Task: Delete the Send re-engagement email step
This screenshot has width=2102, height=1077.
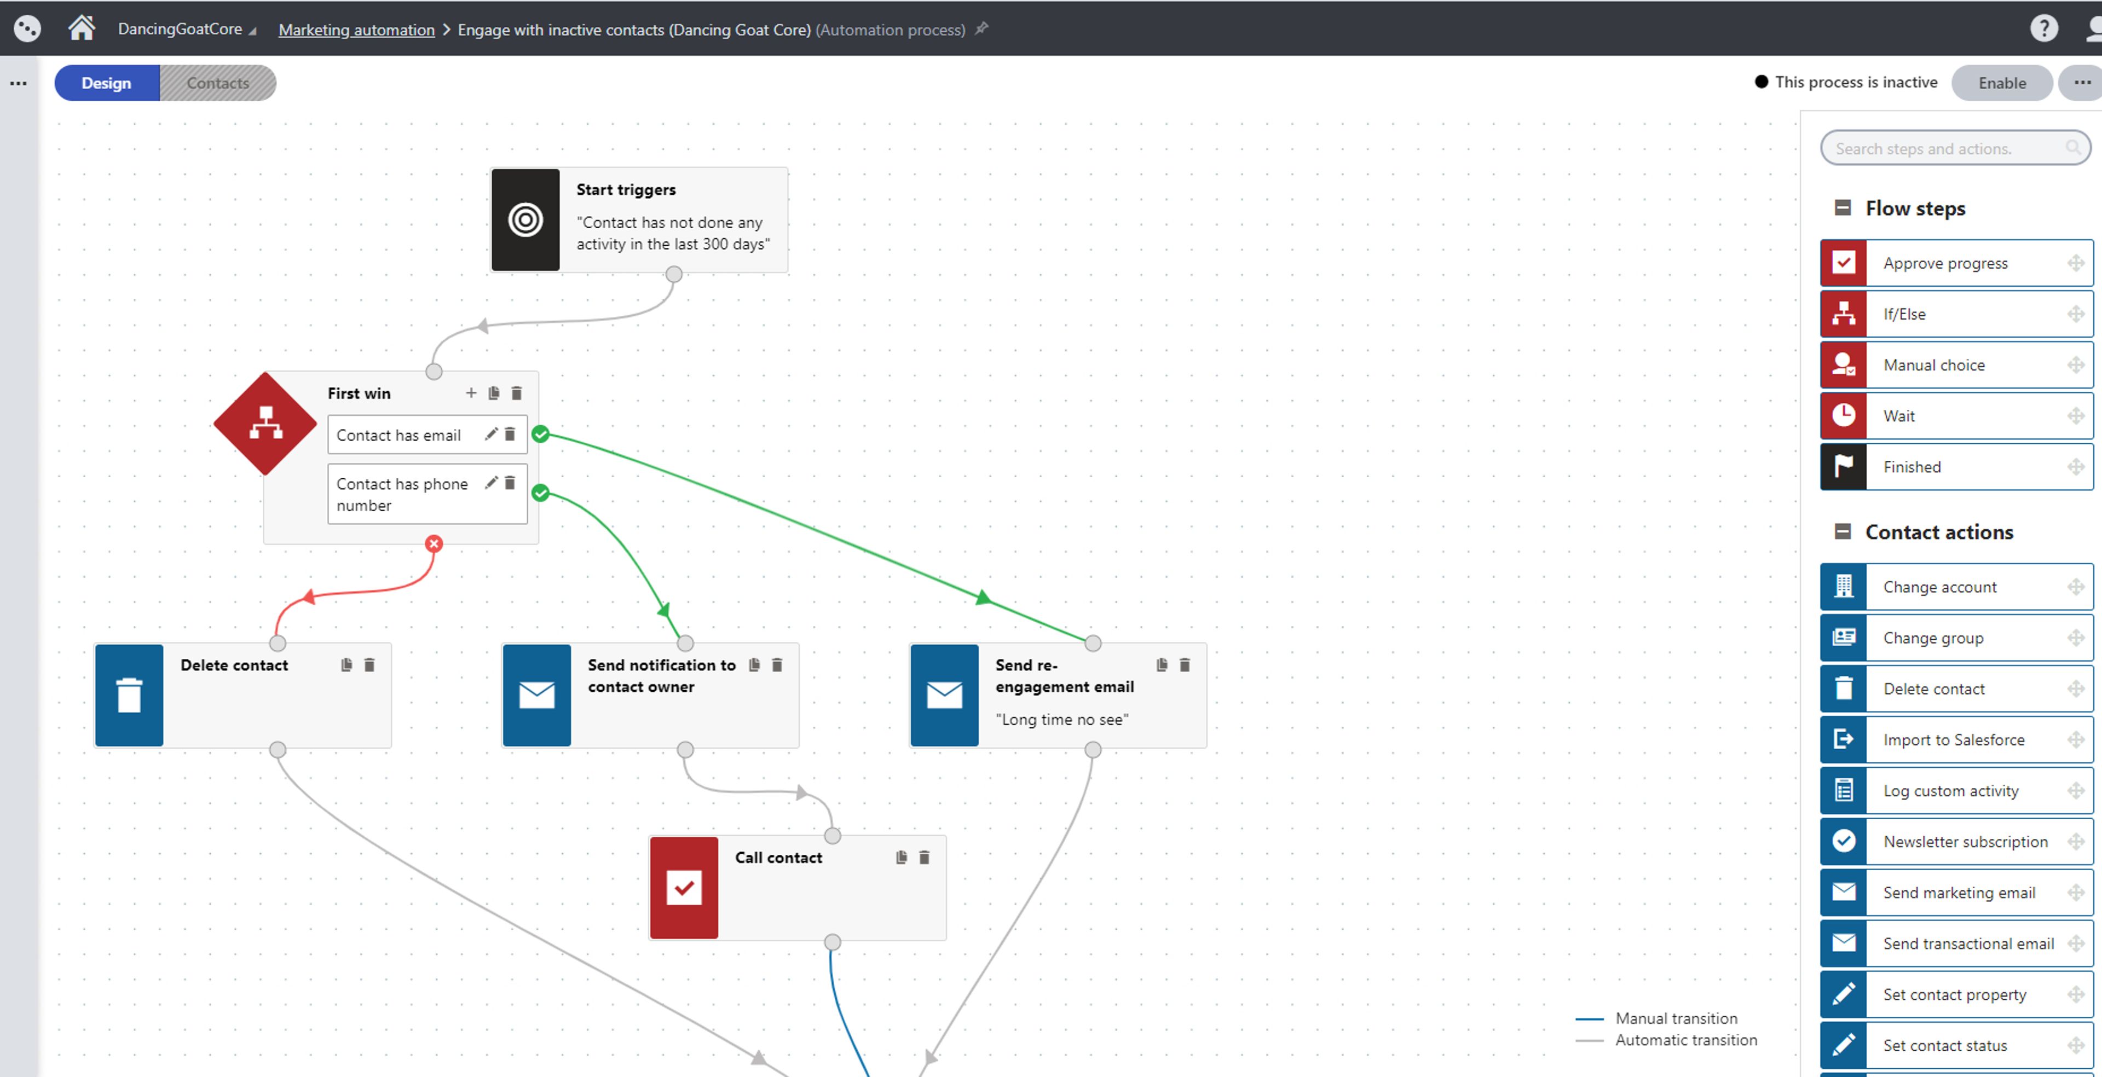Action: (1185, 664)
